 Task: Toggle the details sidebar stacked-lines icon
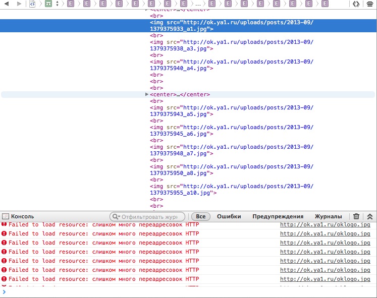point(370,4)
